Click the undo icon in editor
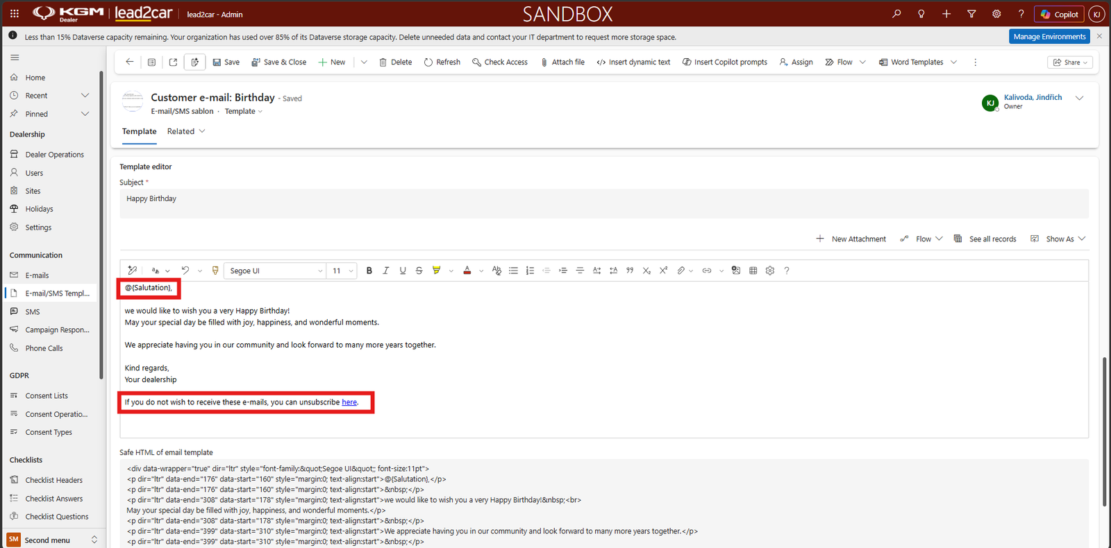1111x548 pixels. coord(185,271)
